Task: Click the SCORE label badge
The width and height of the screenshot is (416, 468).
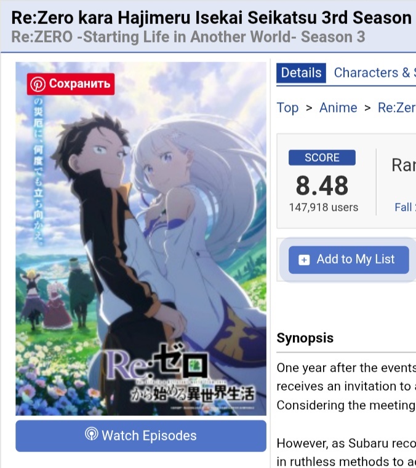Action: tap(322, 158)
